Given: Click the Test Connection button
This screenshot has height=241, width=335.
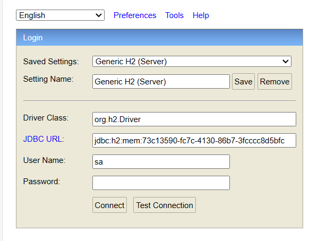Looking at the screenshot, I should (165, 205).
